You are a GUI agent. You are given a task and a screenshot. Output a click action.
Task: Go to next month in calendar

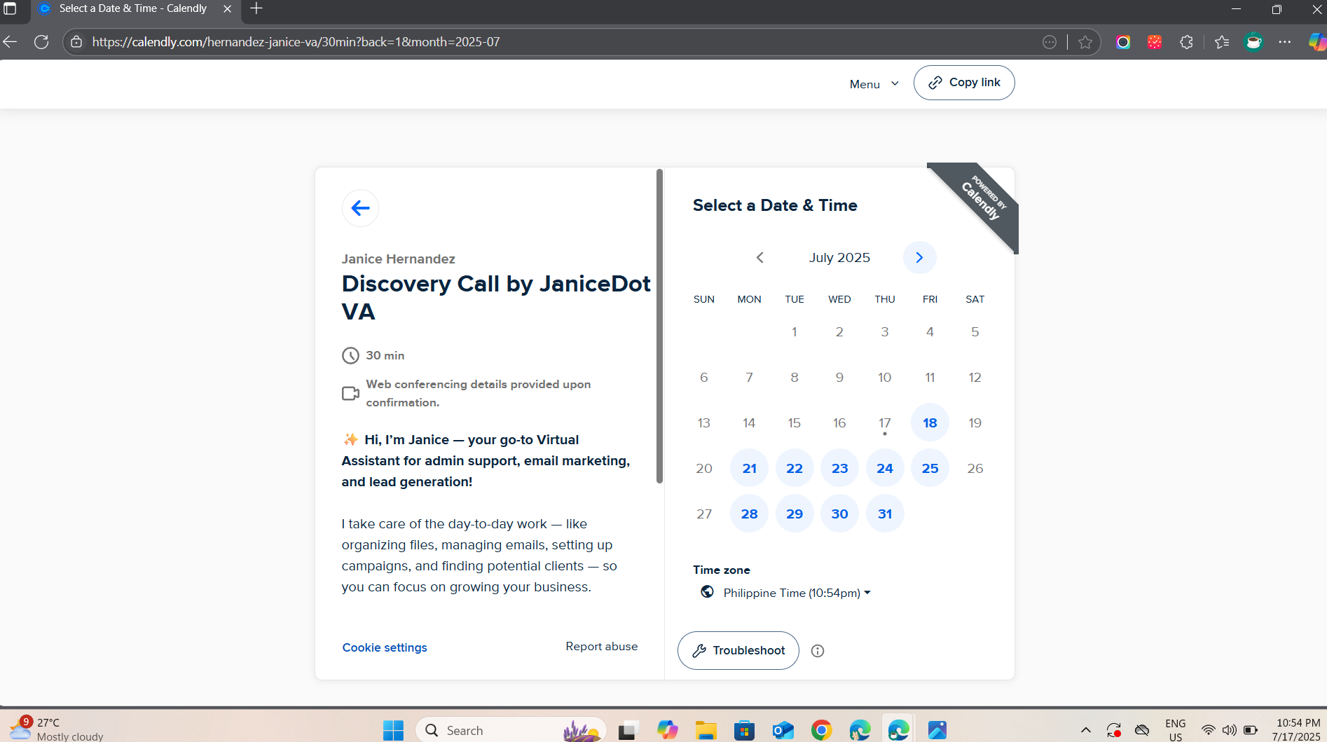point(919,258)
